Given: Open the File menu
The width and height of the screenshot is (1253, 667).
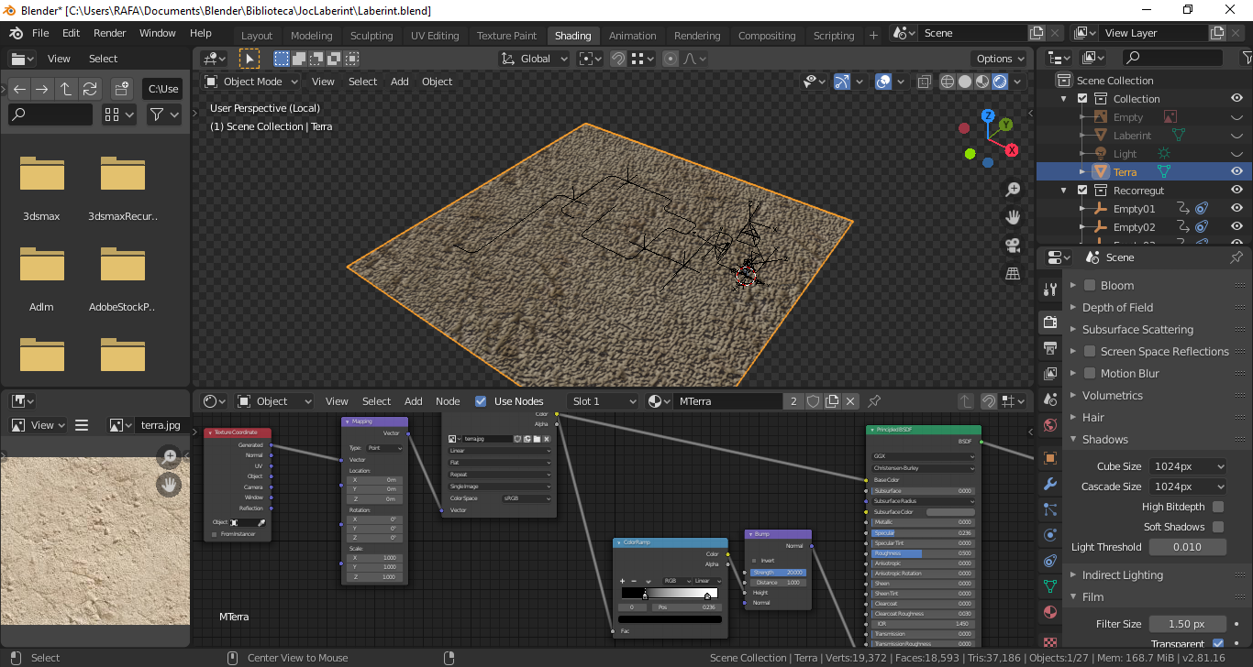Looking at the screenshot, I should point(40,33).
